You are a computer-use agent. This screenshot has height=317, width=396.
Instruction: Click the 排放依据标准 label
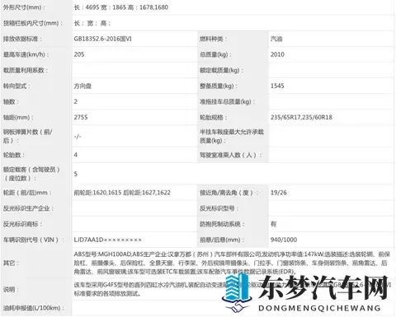[23, 39]
